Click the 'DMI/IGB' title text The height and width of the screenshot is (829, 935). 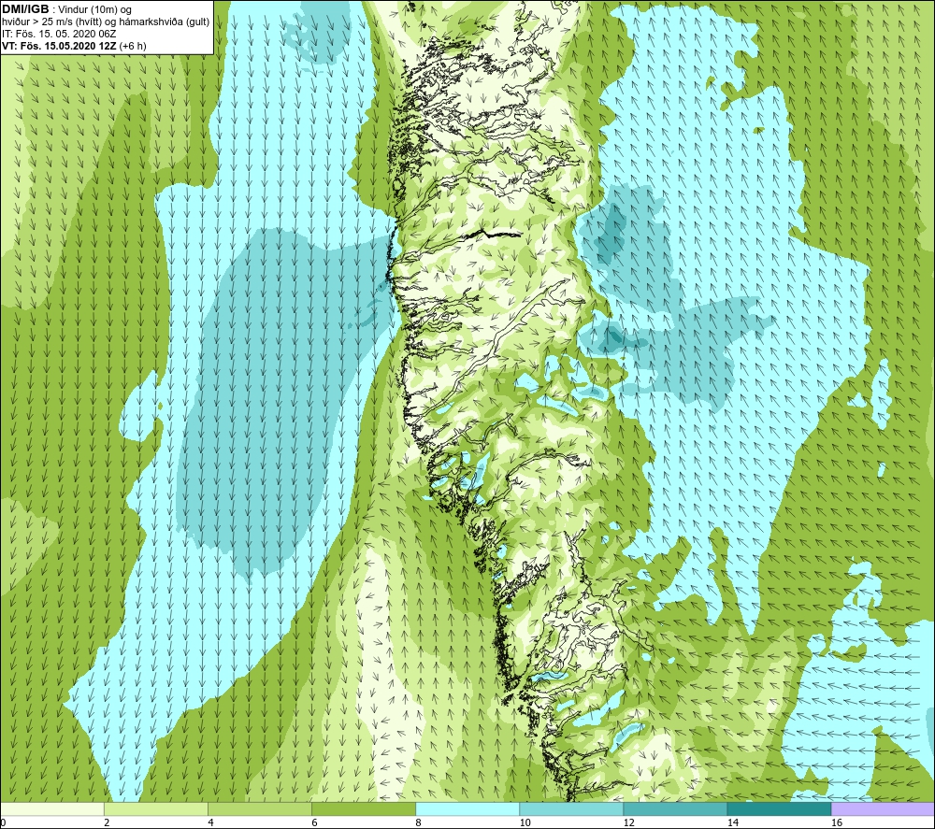25,9
